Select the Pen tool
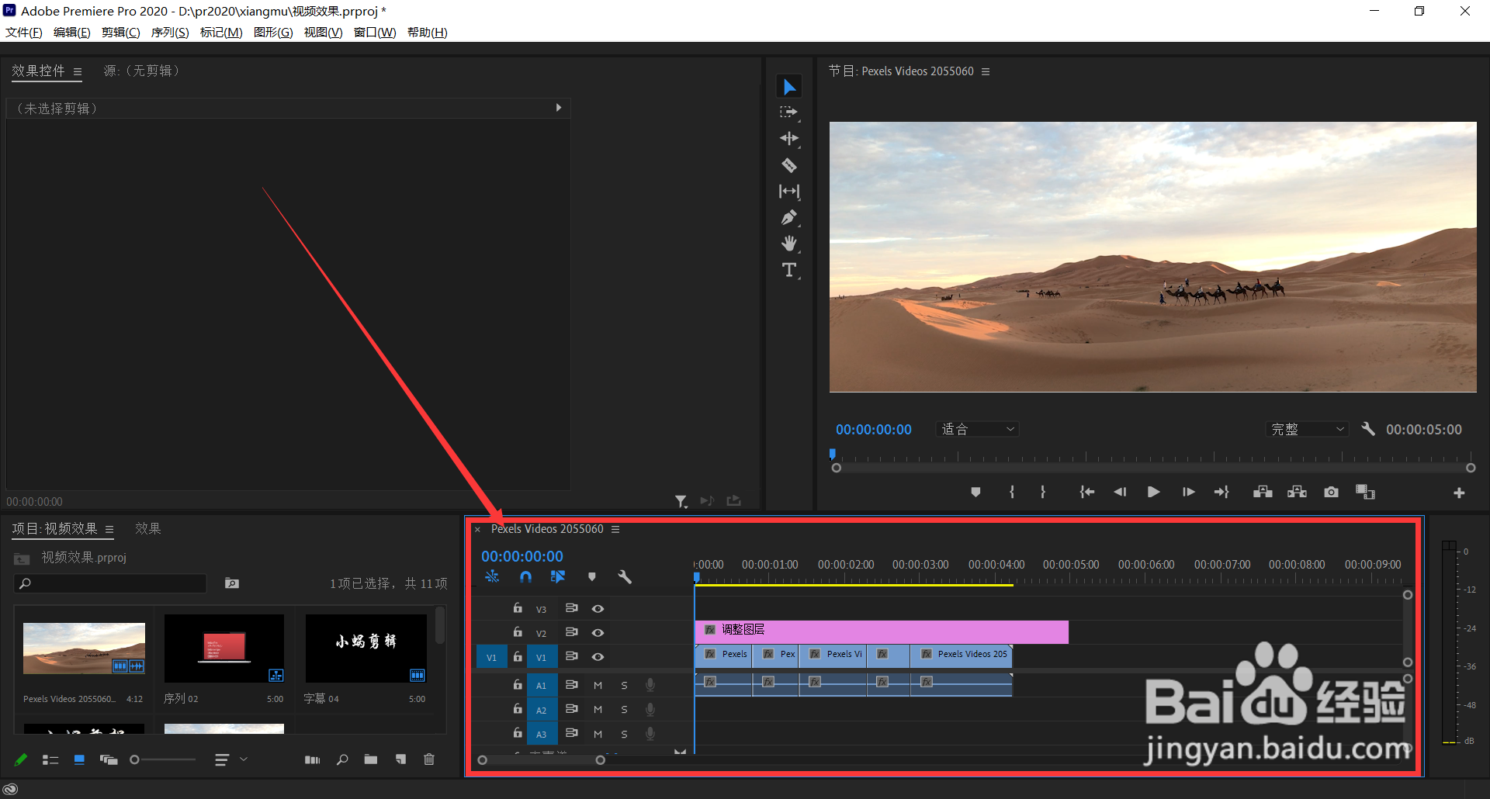Screen dimensions: 1490x799 pyautogui.click(x=789, y=218)
